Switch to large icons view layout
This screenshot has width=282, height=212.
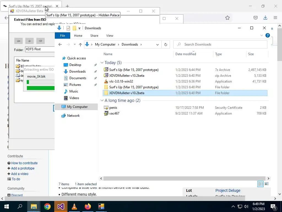pyautogui.click(x=267, y=184)
